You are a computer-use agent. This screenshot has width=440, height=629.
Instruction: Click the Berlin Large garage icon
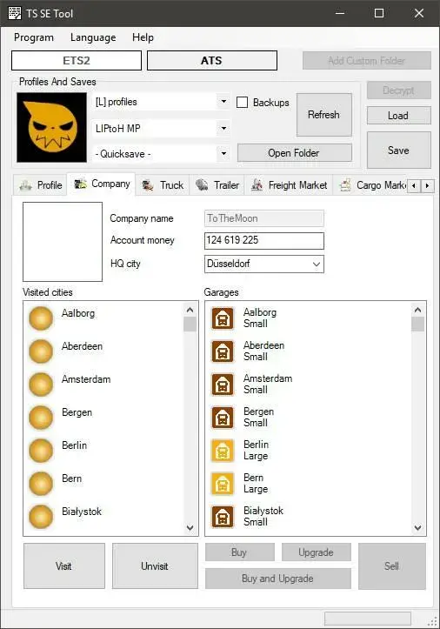coord(223,451)
